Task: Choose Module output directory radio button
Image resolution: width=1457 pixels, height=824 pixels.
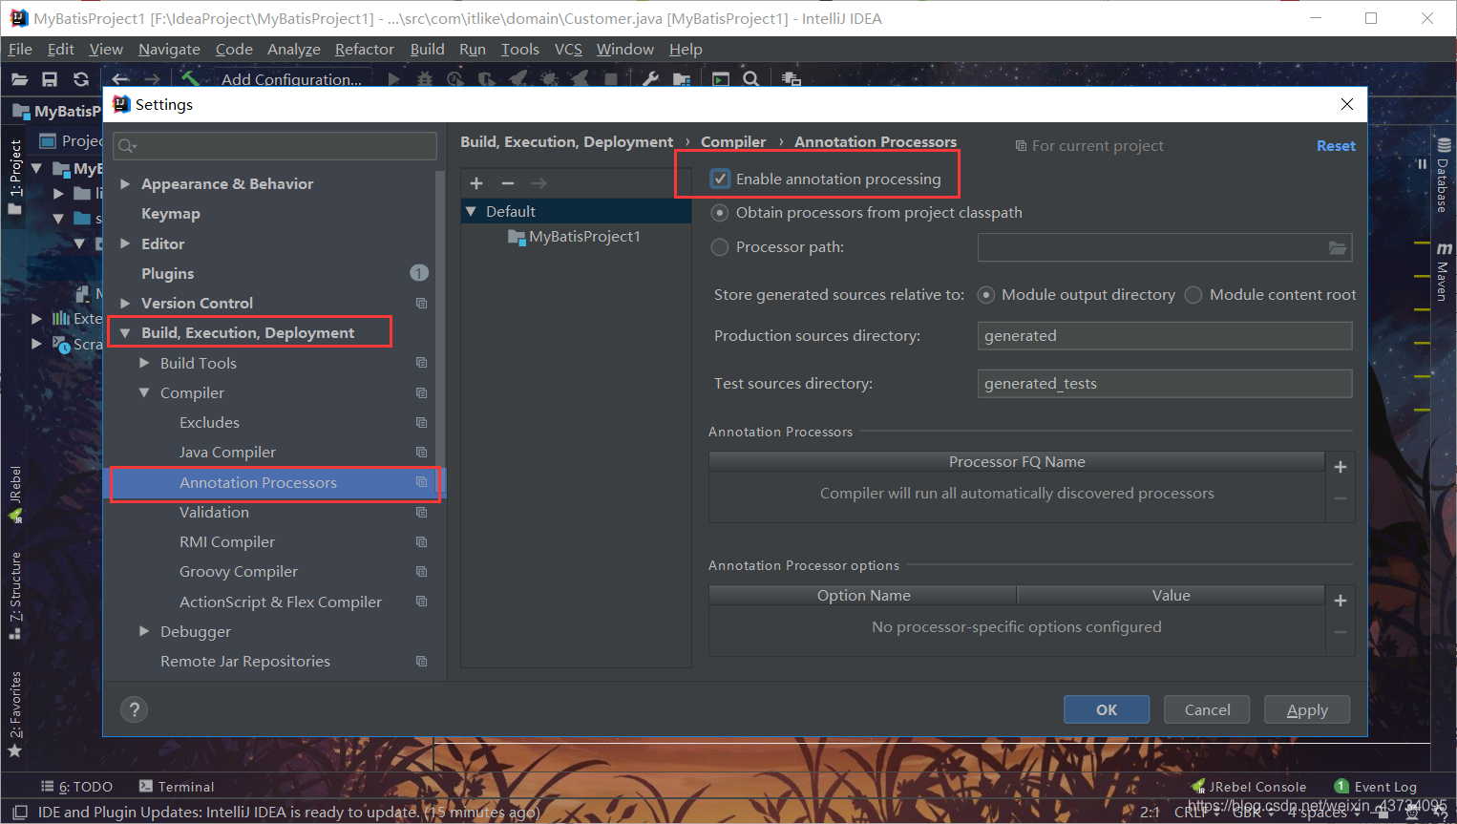Action: coord(986,295)
